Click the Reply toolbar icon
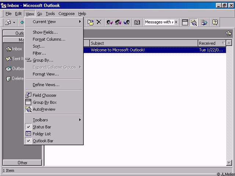The image size is (235, 176). (x=110, y=22)
